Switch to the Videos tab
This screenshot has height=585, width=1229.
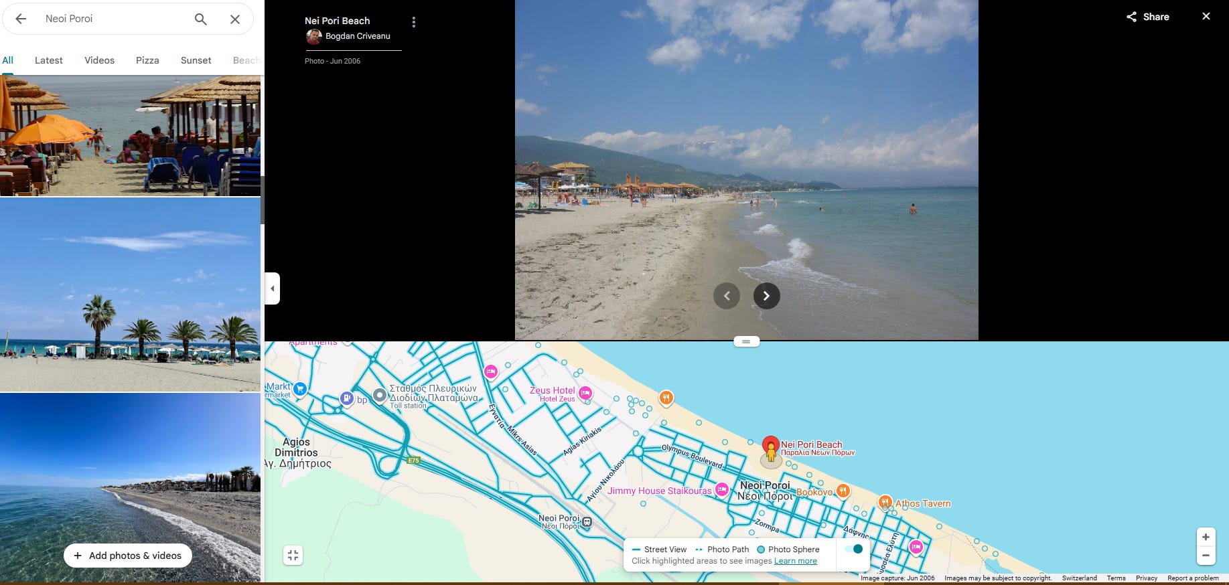(x=99, y=60)
